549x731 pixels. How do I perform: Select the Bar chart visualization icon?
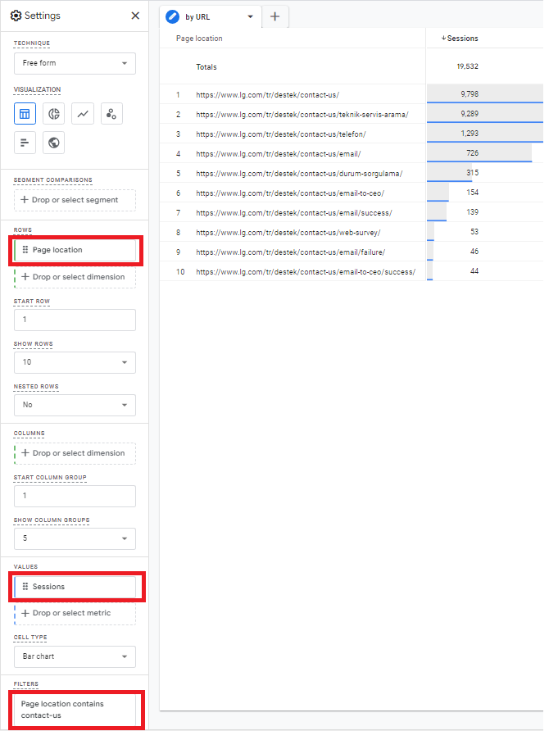(25, 143)
